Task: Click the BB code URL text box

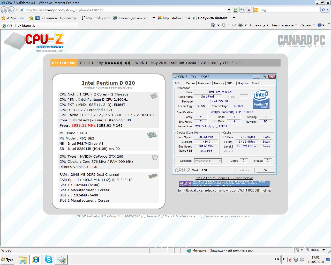Action: (x=224, y=190)
